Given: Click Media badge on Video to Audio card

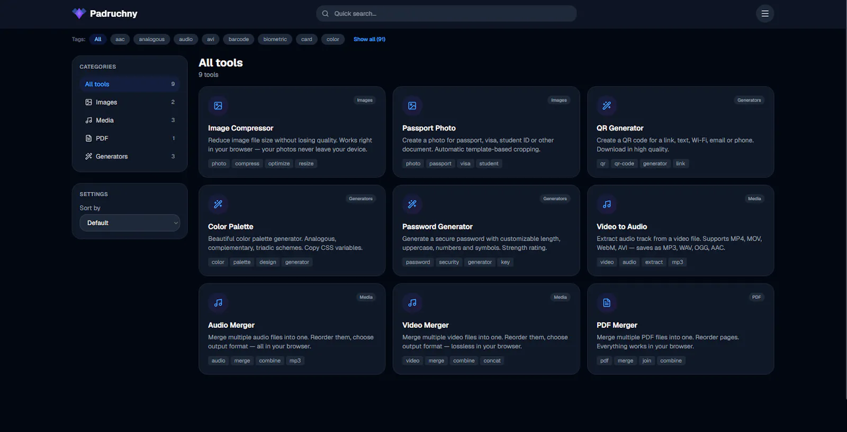Looking at the screenshot, I should point(754,199).
